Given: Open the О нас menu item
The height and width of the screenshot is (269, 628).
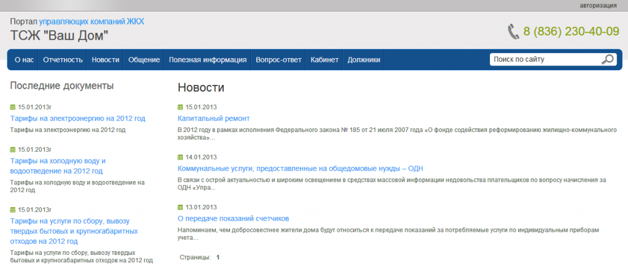Looking at the screenshot, I should click(x=24, y=60).
